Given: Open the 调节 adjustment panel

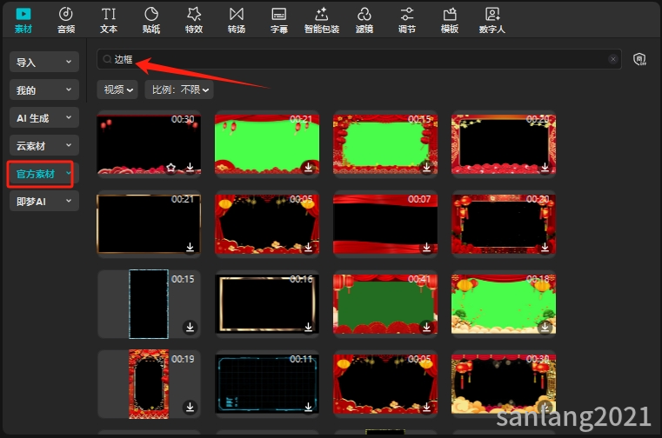Looking at the screenshot, I should [406, 19].
